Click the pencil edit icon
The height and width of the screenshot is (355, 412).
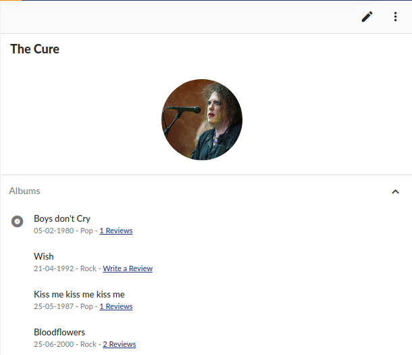click(367, 16)
